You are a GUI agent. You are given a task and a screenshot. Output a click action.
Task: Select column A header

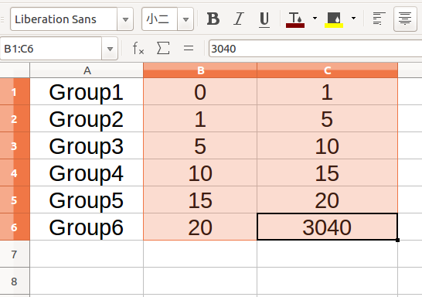(x=87, y=70)
